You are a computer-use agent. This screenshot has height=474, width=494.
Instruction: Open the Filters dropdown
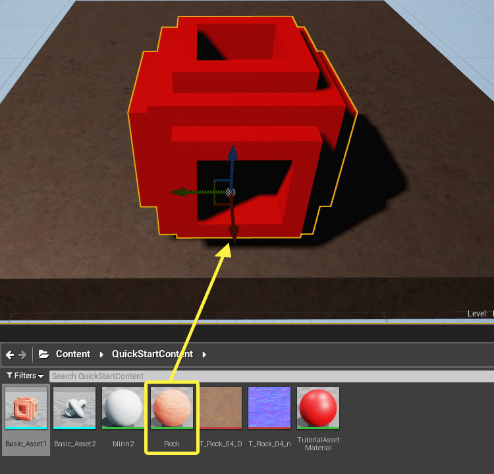[x=25, y=376]
